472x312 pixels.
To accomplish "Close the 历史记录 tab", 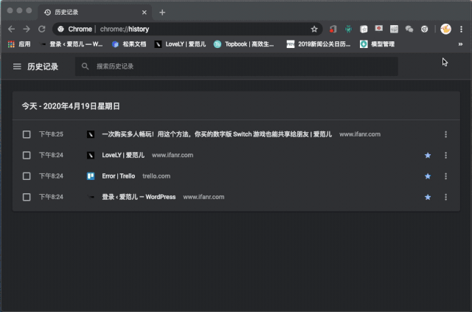I will (145, 13).
